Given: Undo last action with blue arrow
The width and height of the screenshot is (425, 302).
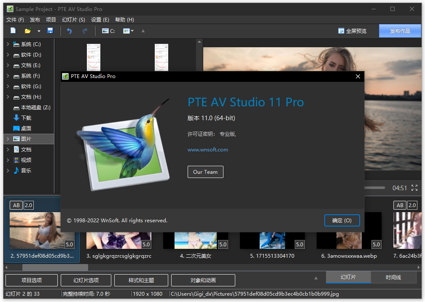Looking at the screenshot, I should click(70, 31).
